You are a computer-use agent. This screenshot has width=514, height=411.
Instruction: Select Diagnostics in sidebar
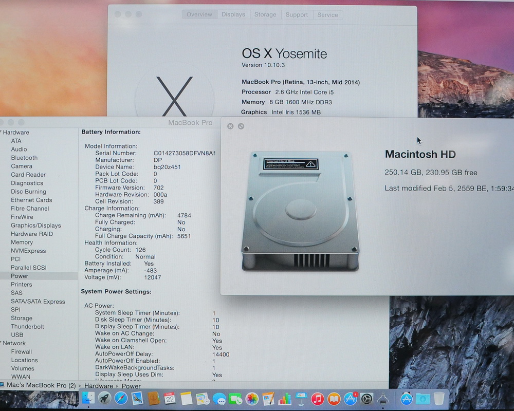27,183
